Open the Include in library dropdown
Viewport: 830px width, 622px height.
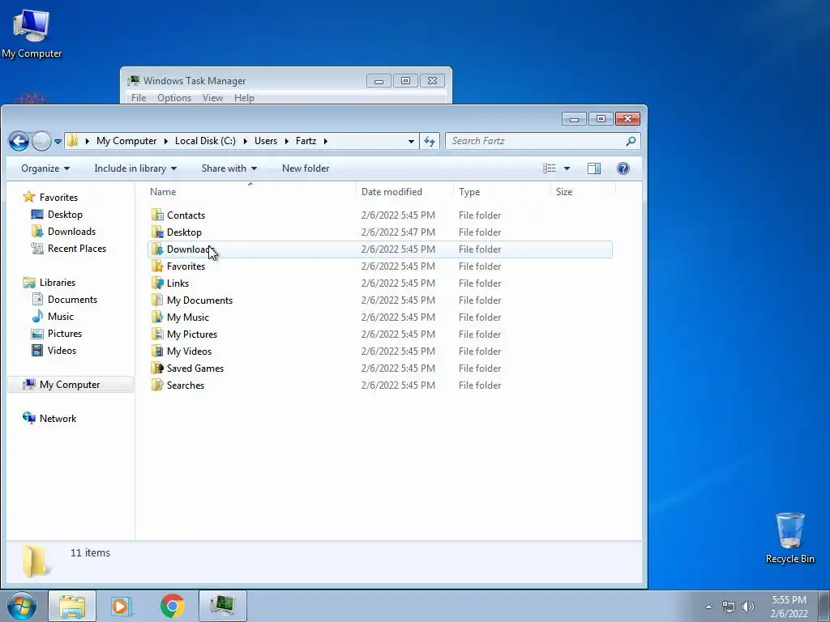click(x=135, y=168)
